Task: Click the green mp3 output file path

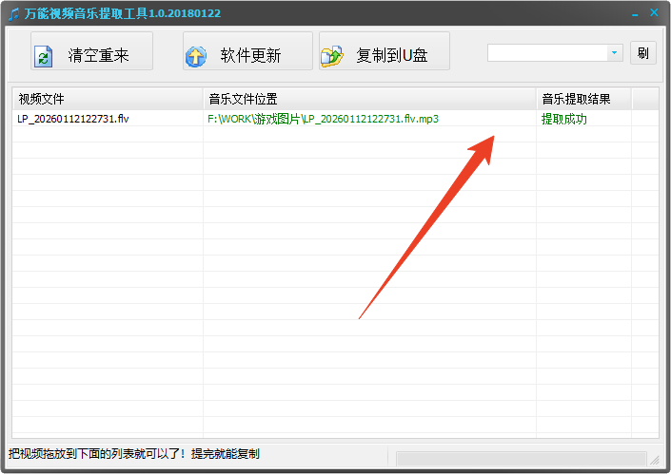Action: (x=323, y=119)
